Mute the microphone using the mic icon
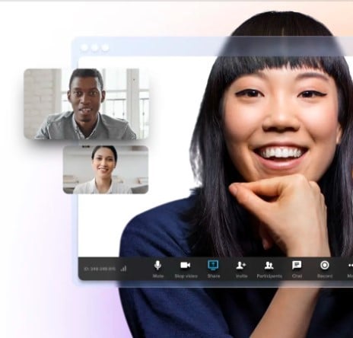Image resolution: width=353 pixels, height=338 pixels. click(x=157, y=265)
